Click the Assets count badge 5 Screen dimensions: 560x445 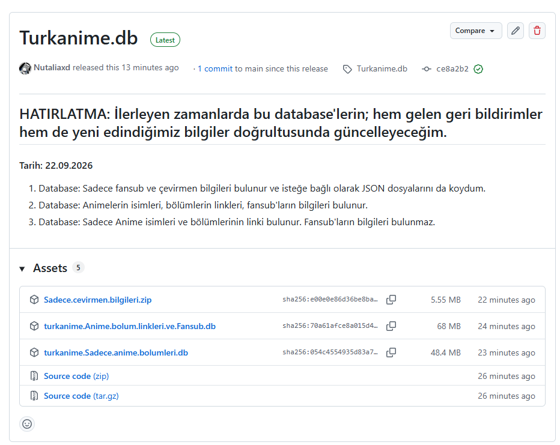point(78,268)
